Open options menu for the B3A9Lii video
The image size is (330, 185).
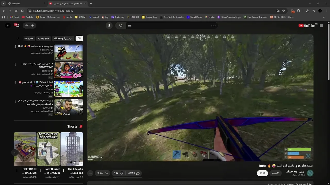15,101
